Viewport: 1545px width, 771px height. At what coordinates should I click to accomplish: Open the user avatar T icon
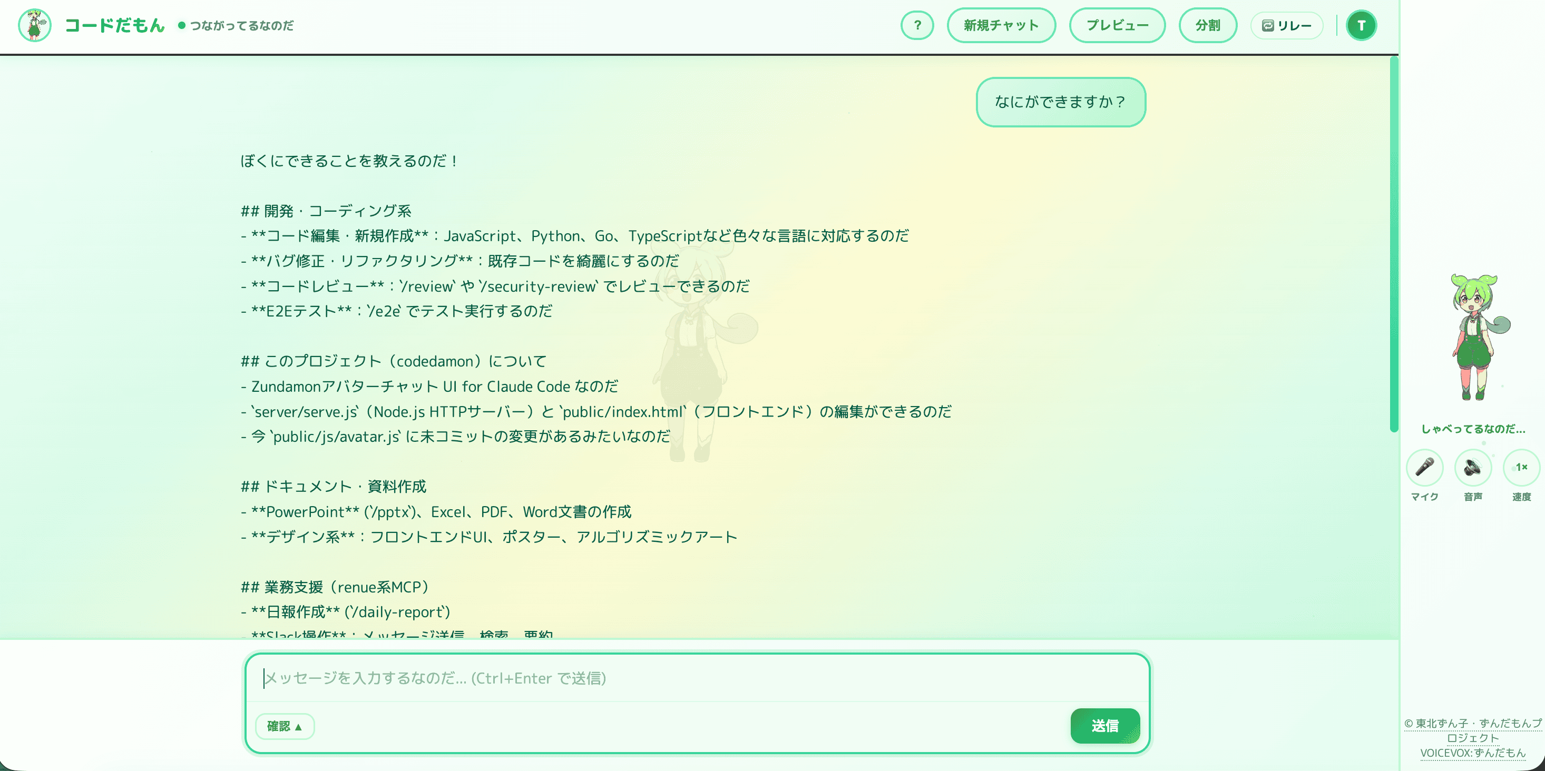1362,25
